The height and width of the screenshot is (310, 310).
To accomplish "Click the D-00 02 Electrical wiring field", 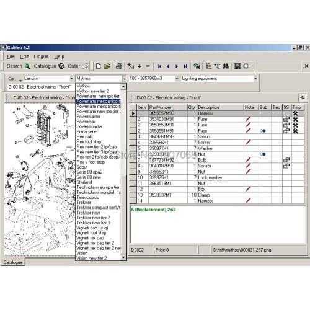I will (x=41, y=87).
